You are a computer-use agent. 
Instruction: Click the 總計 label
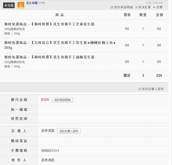[x=127, y=76]
